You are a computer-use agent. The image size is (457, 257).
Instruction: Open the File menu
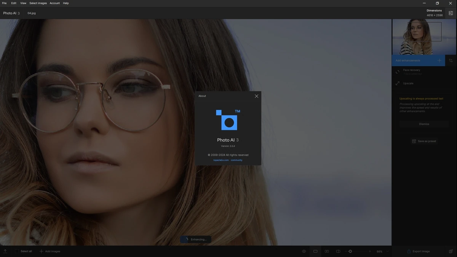click(x=5, y=3)
